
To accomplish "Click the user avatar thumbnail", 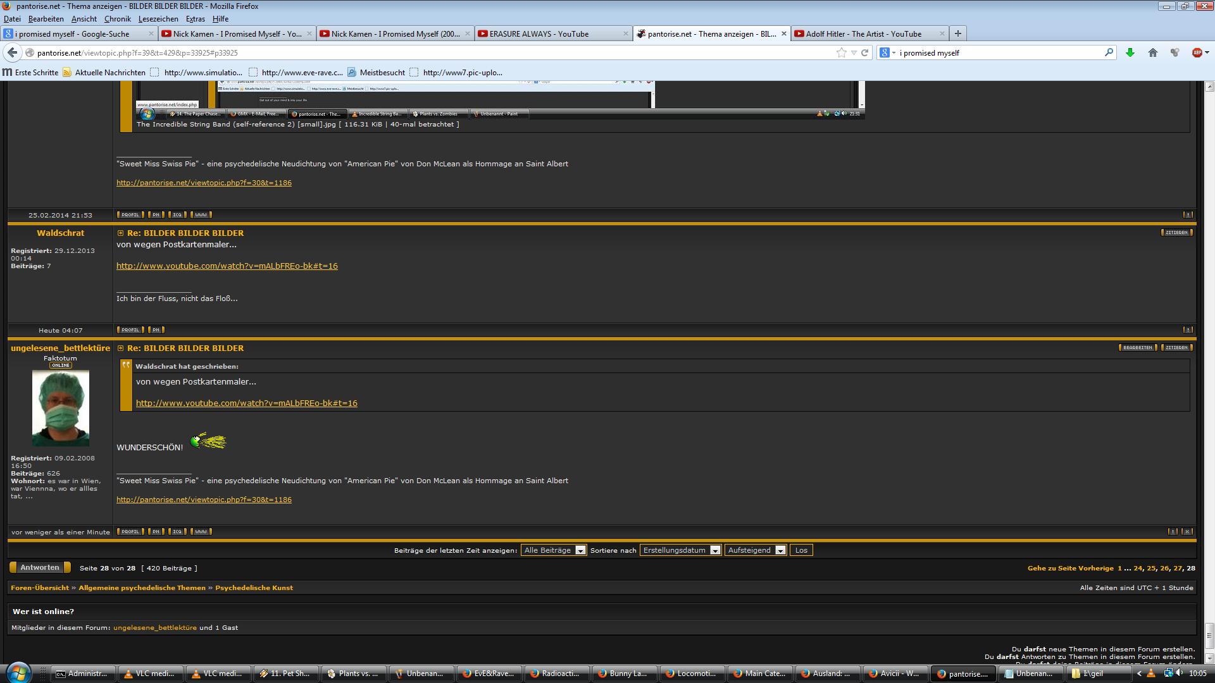I will click(61, 408).
